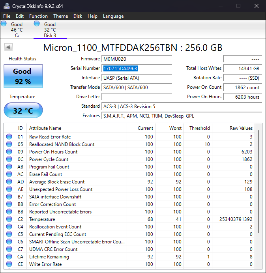
Task: Click the Standard field ACS-3 Revision 5
Action: click(x=182, y=107)
